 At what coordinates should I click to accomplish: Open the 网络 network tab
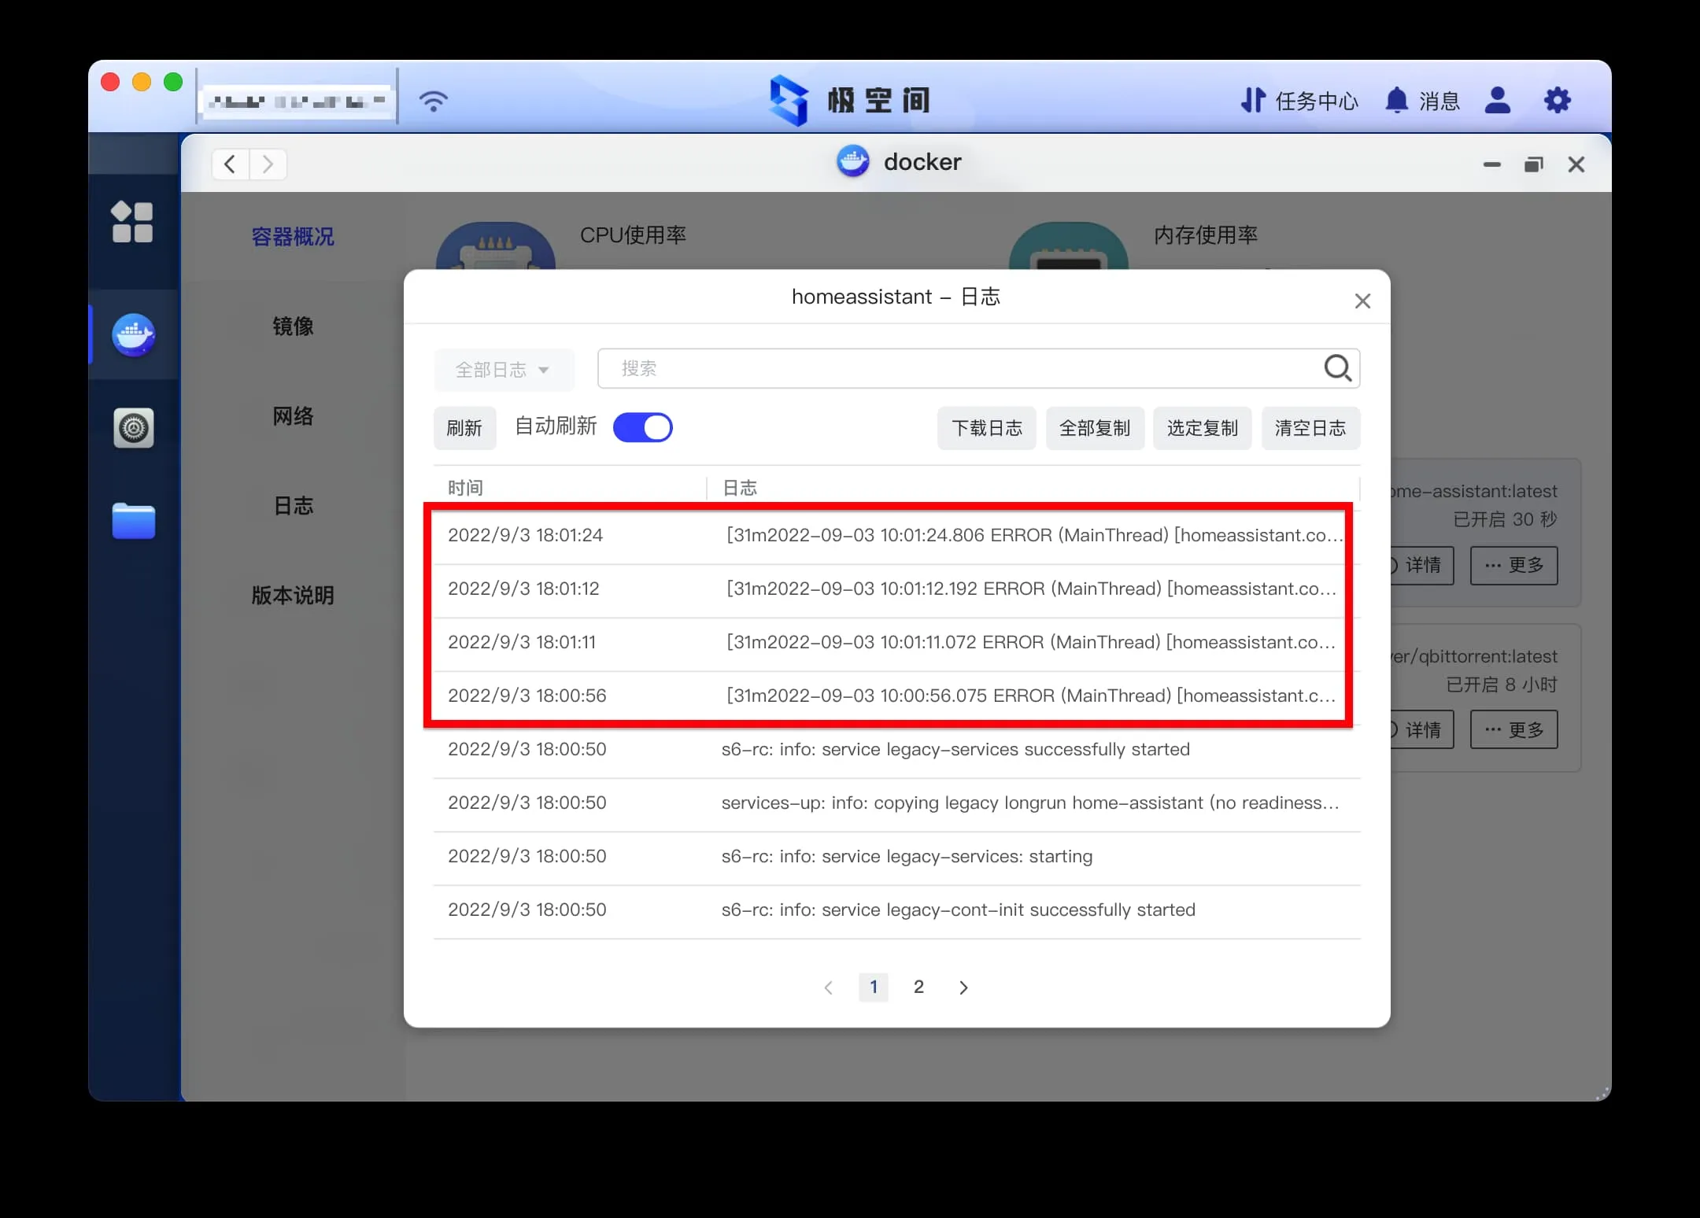293,416
